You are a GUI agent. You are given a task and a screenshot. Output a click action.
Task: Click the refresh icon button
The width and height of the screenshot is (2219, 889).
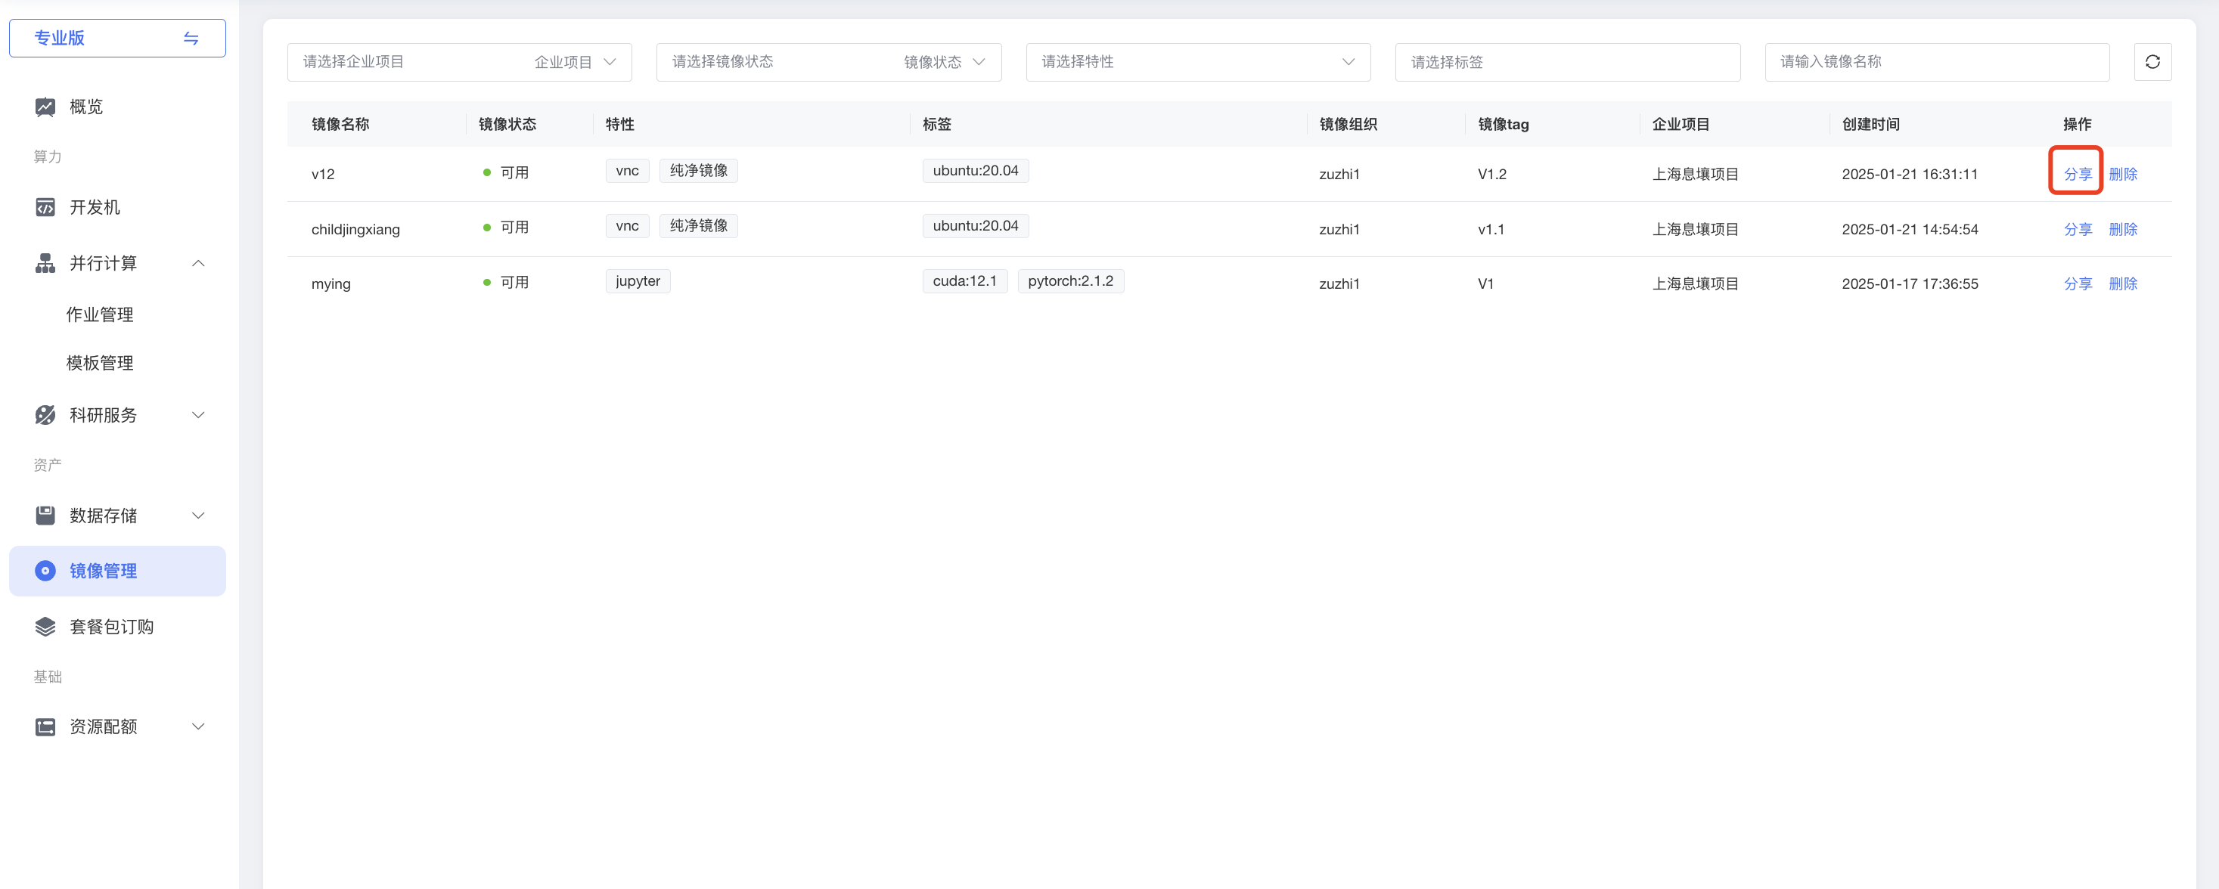point(2152,62)
